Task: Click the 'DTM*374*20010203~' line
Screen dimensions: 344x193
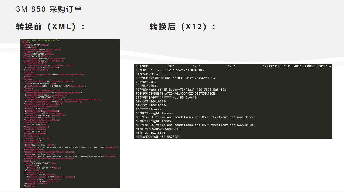Action: (x=151, y=105)
